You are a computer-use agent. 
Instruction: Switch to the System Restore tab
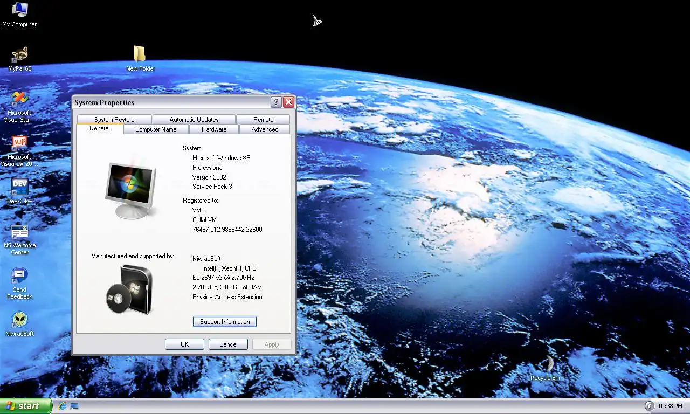pos(114,120)
